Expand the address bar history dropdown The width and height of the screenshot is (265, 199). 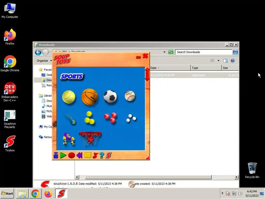click(x=164, y=52)
